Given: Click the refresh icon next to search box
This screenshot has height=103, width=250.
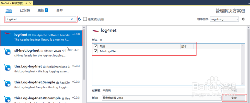Looking at the screenshot, I should click(x=79, y=19).
